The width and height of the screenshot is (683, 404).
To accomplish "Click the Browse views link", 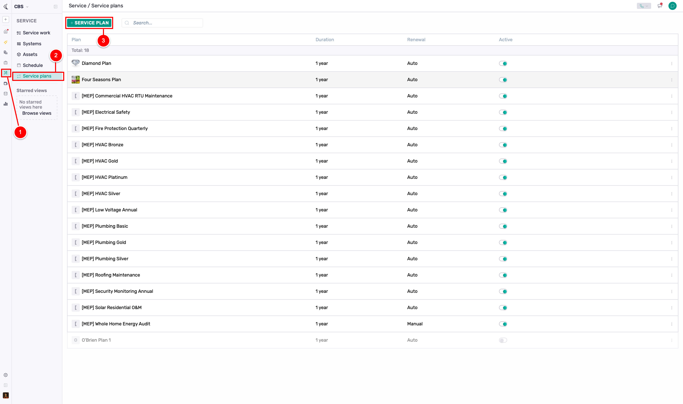I will (x=37, y=113).
